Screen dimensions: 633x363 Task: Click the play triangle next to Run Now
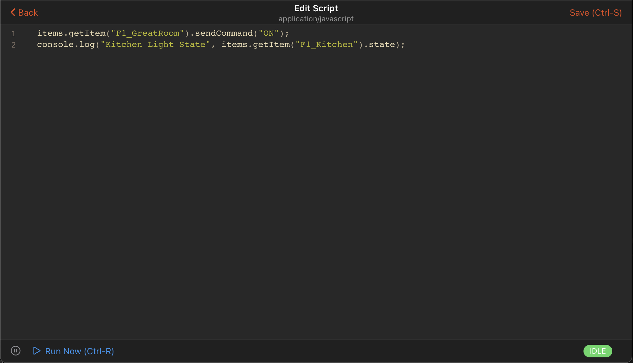[x=37, y=351]
